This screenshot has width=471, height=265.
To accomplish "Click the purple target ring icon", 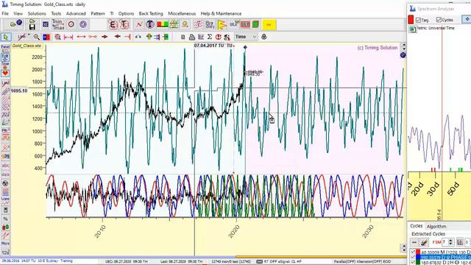I will [x=83, y=24].
